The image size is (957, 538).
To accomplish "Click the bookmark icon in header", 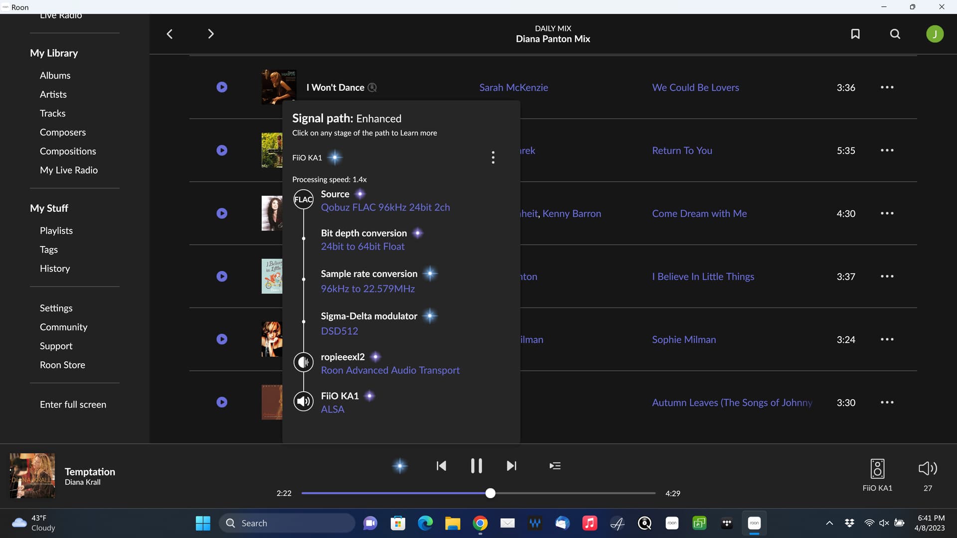I will pyautogui.click(x=855, y=34).
